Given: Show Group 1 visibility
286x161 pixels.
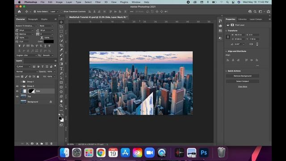Looking at the screenshot, I should 17,81.
